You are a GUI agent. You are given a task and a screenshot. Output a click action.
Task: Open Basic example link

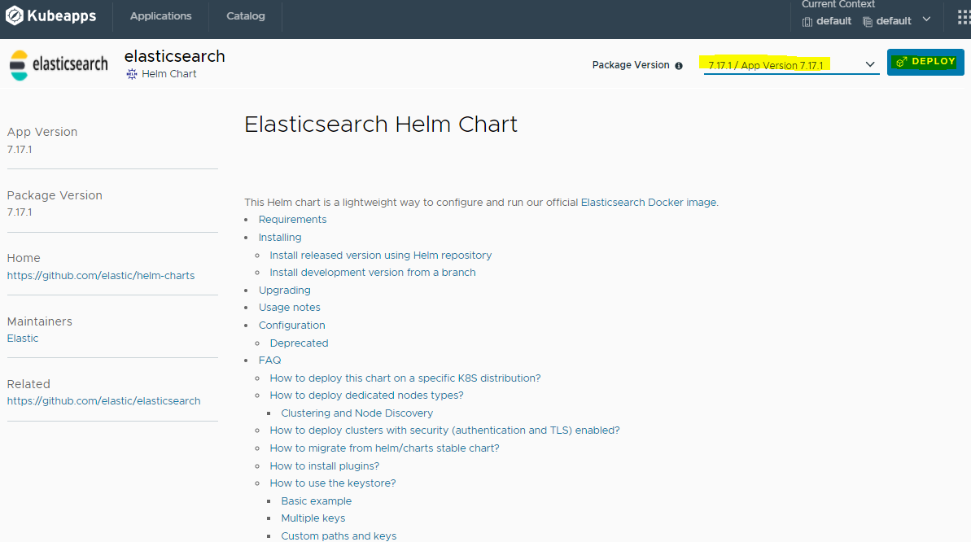[317, 501]
